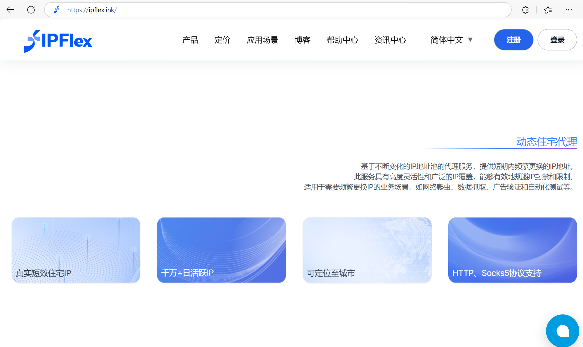Click the browser back arrow
This screenshot has width=583, height=347.
10,10
